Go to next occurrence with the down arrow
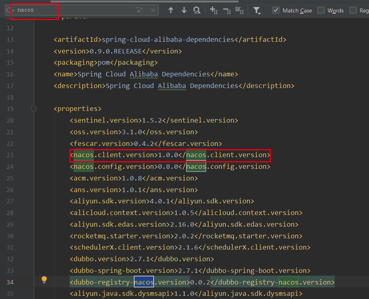The width and height of the screenshot is (369, 299). [184, 10]
